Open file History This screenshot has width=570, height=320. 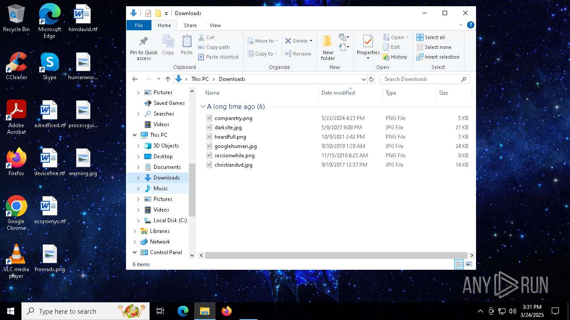point(395,57)
